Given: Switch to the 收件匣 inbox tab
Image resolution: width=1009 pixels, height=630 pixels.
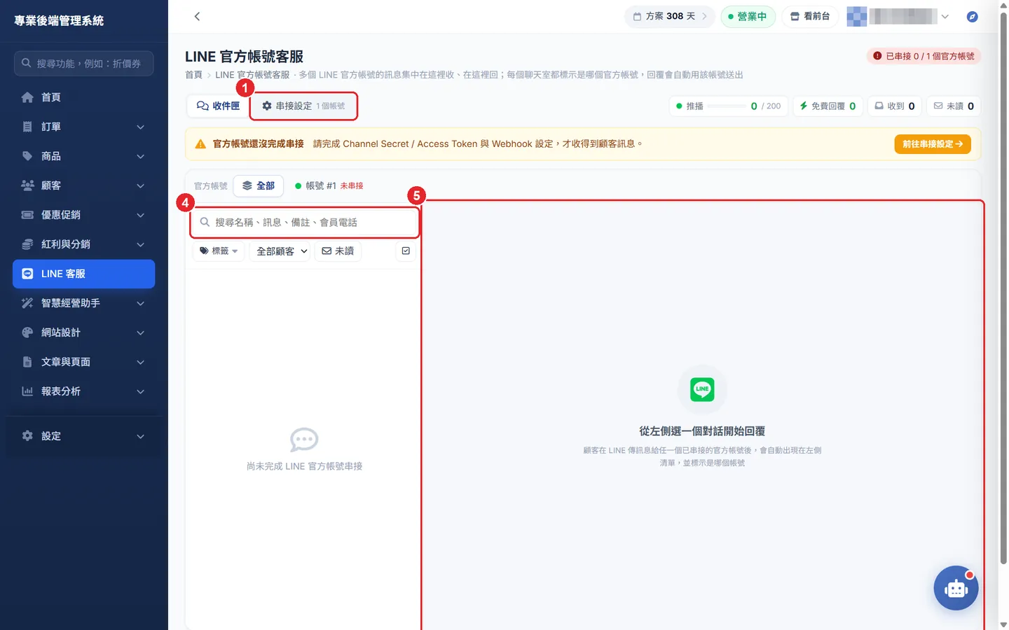Looking at the screenshot, I should point(218,106).
